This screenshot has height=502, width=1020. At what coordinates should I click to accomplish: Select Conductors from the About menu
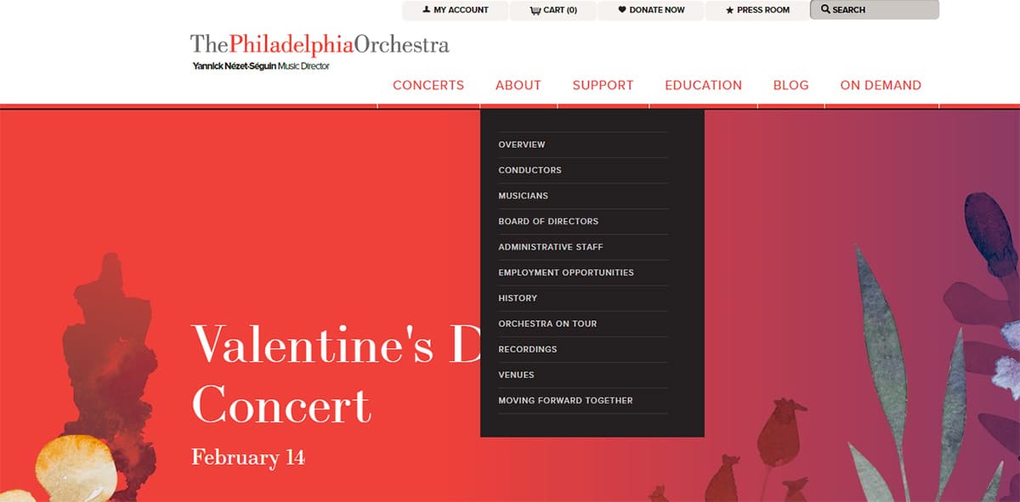tap(530, 170)
